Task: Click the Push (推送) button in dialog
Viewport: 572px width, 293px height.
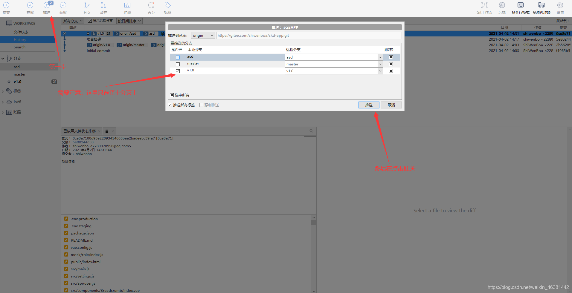Action: [369, 105]
